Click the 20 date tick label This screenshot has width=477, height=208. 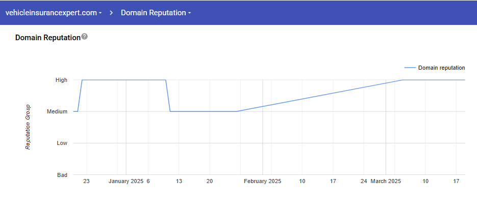[x=210, y=181]
